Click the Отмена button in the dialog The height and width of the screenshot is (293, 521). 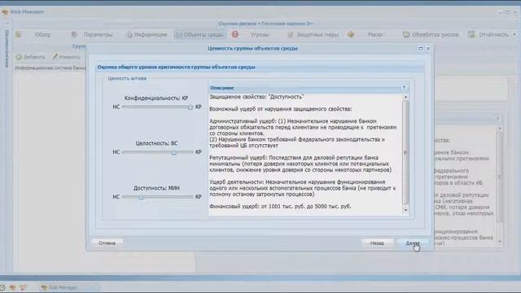coord(107,243)
